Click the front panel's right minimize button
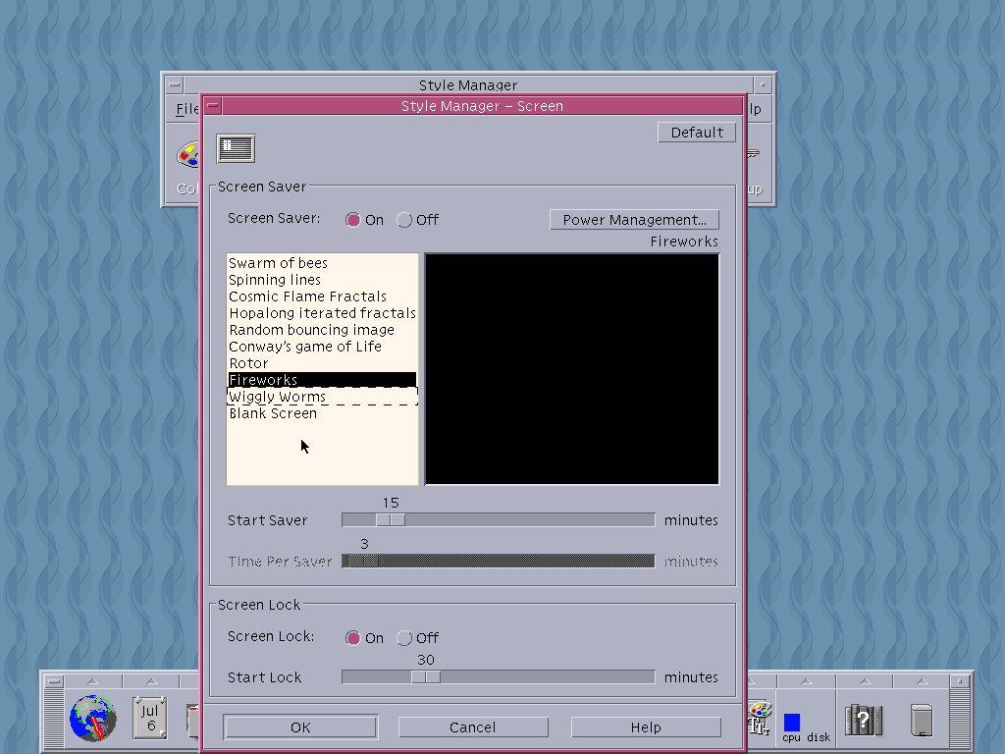Screen dimensions: 1005x754 [960, 681]
